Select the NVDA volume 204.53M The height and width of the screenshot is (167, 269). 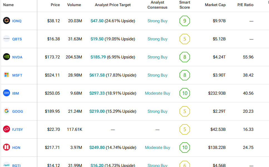[x=74, y=57]
